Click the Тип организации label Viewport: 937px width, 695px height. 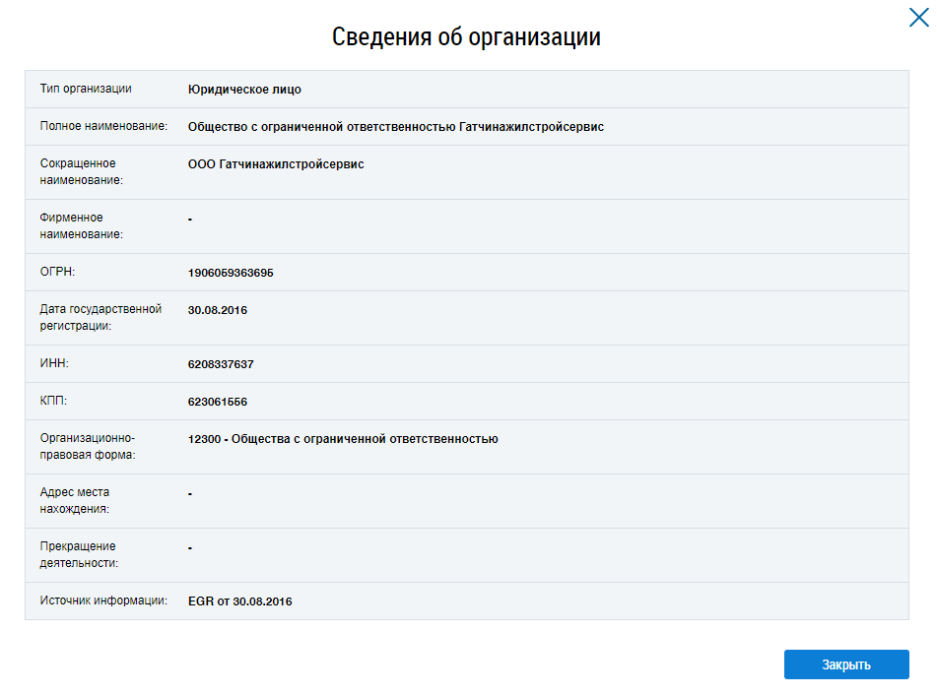click(x=86, y=90)
